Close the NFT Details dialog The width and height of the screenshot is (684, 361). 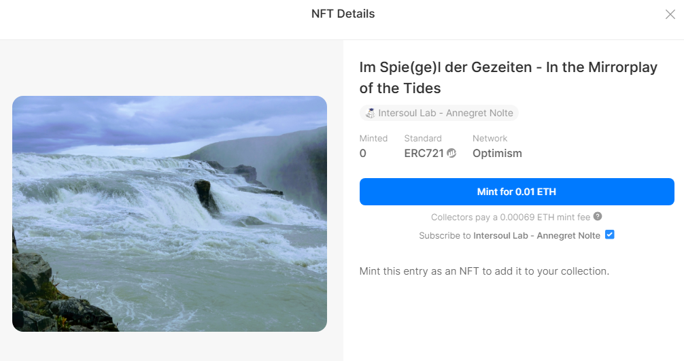tap(670, 14)
